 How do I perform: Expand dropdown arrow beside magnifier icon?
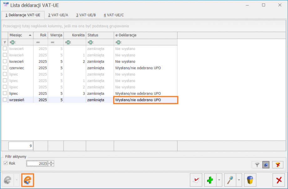click(x=239, y=180)
